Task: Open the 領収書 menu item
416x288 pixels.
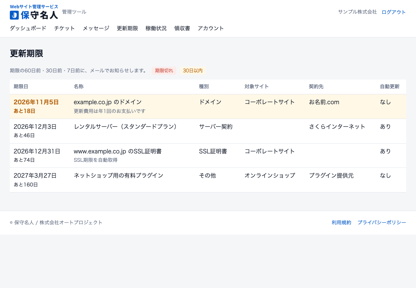Action: pos(182,28)
